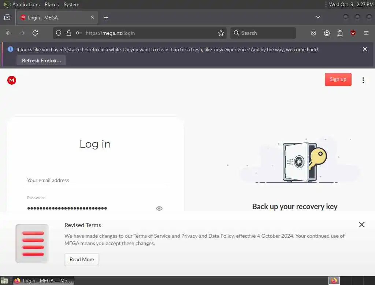375x285 pixels.
Task: Open tracking protection shield icon
Action: point(59,33)
